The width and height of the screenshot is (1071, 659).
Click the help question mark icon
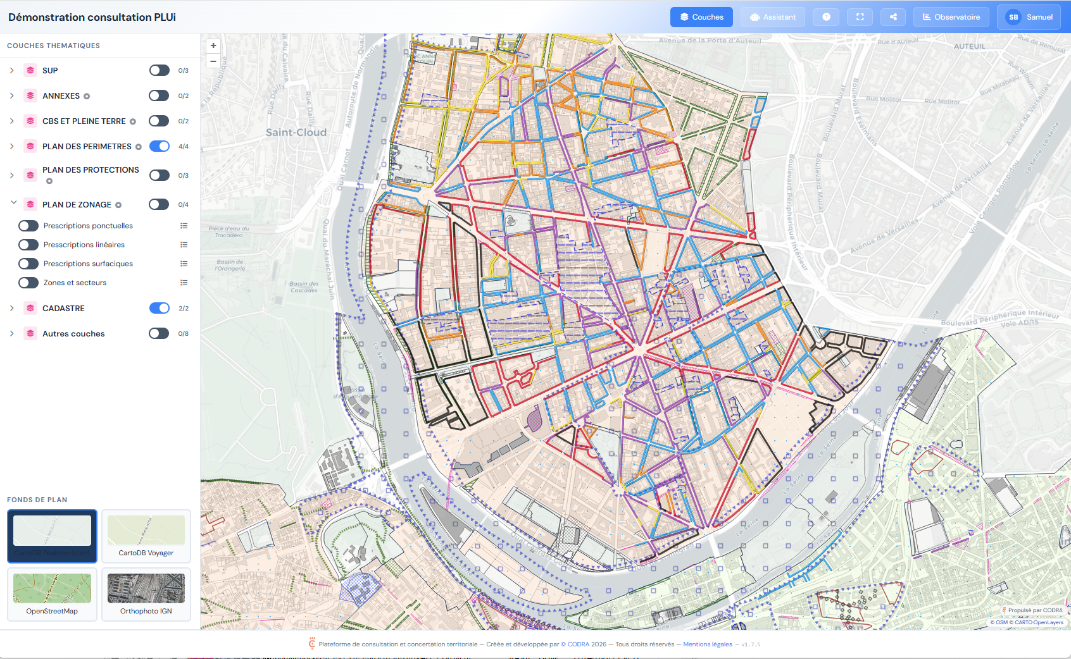pyautogui.click(x=826, y=17)
